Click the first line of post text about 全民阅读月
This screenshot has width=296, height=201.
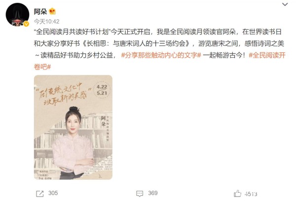158,32
